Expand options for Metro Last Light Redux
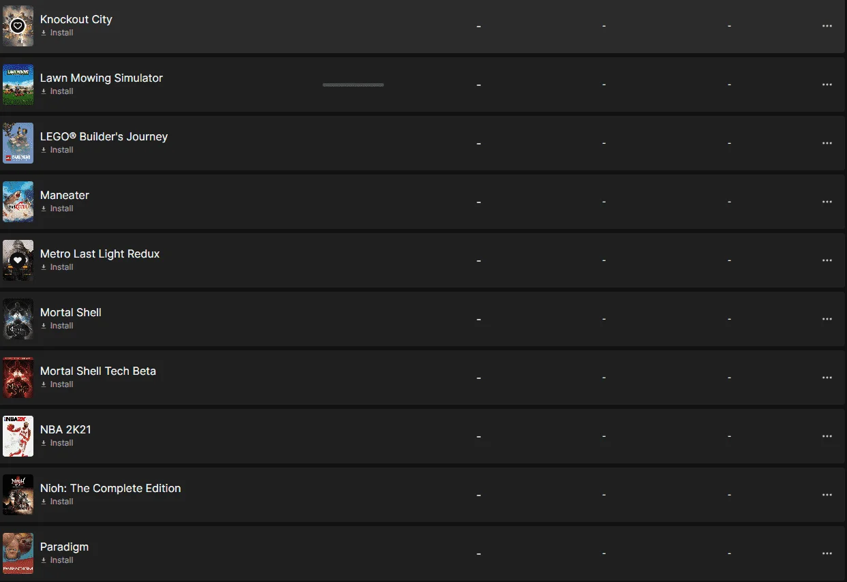The image size is (847, 582). 827,260
